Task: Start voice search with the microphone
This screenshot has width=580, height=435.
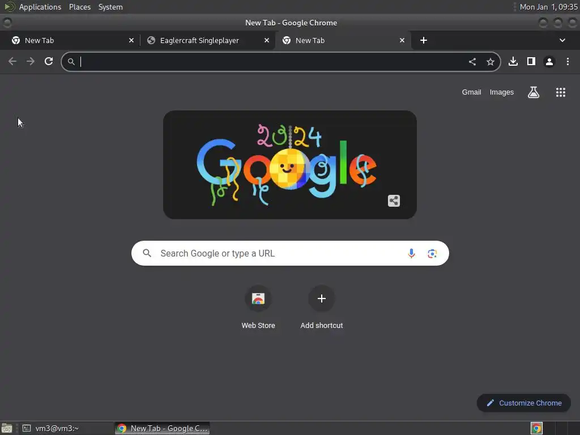Action: [x=411, y=253]
